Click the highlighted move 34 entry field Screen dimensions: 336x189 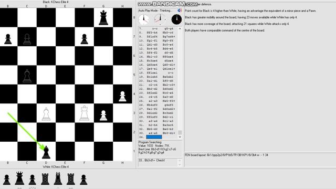(x=154, y=137)
